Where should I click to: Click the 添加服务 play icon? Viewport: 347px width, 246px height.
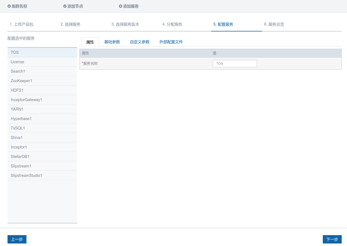click(x=121, y=6)
